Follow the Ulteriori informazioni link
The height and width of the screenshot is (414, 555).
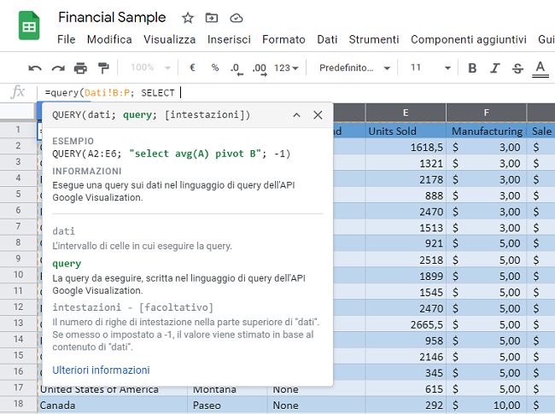click(101, 370)
